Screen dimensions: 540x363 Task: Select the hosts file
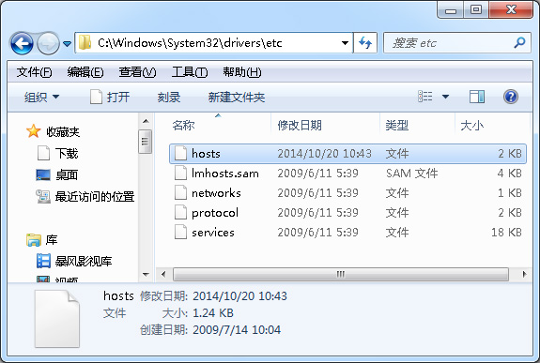point(347,154)
